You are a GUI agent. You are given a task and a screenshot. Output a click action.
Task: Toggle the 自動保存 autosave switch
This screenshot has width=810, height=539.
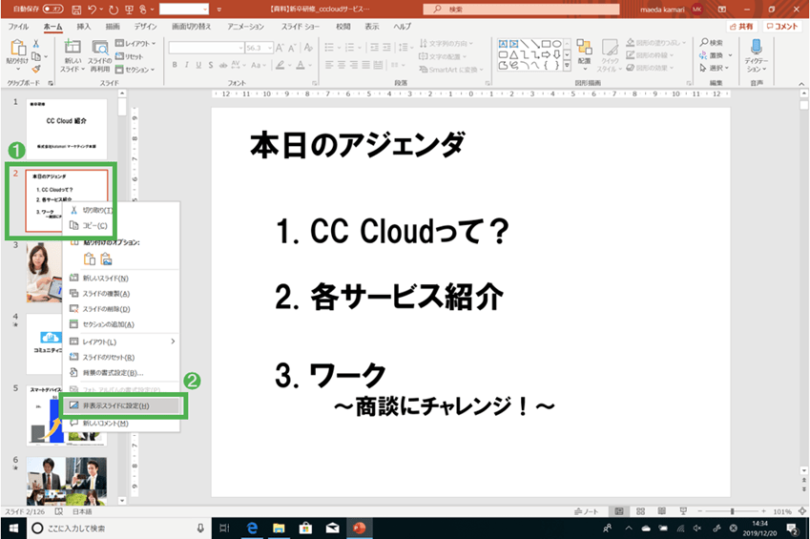pyautogui.click(x=52, y=9)
